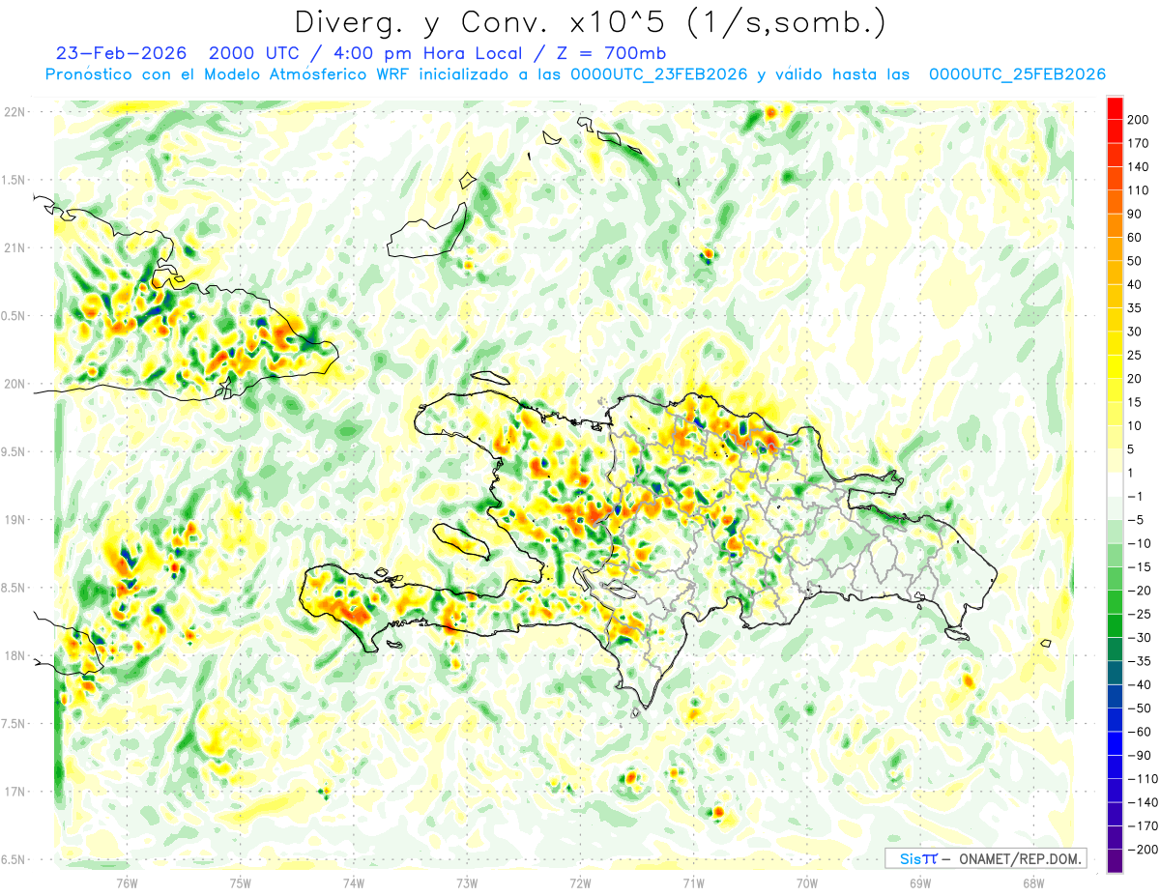Click the '-170' color scale label
Image resolution: width=1160 pixels, height=896 pixels.
point(1143,826)
